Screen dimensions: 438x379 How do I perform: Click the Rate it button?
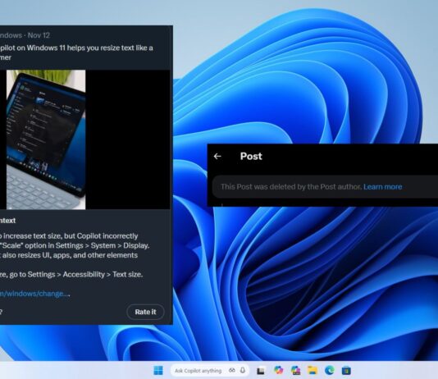click(145, 312)
